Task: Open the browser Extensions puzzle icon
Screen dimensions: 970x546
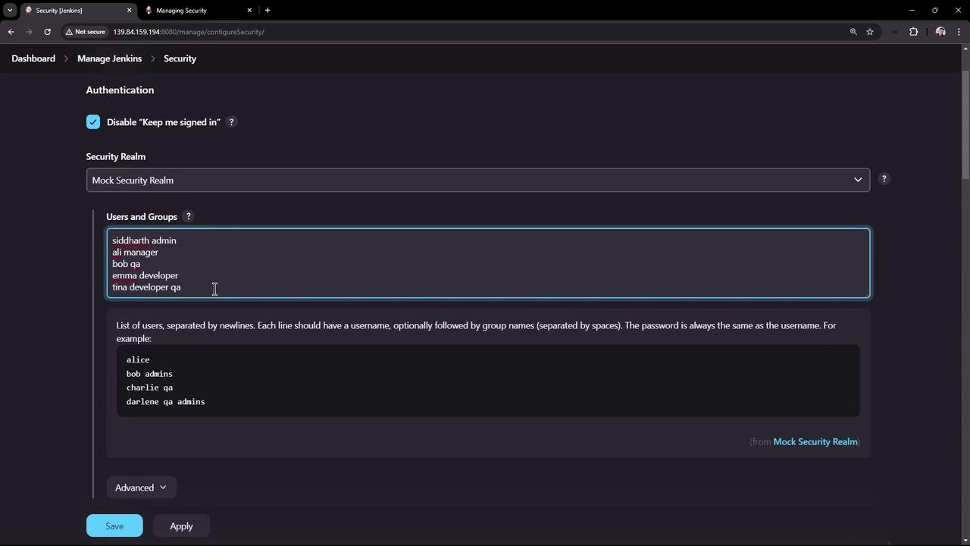Action: coord(913,32)
